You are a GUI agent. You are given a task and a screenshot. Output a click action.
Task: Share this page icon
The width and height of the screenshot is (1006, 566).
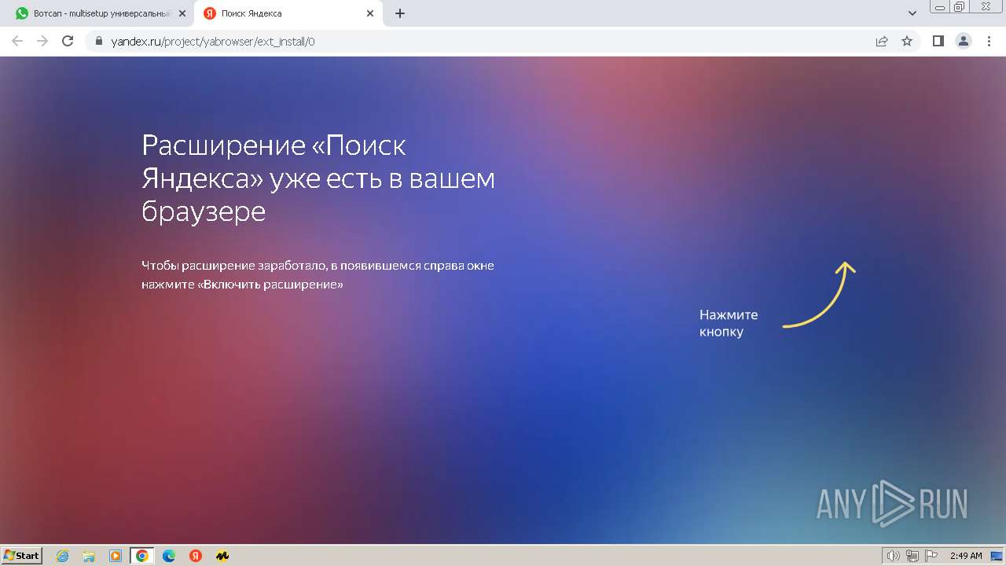tap(882, 41)
